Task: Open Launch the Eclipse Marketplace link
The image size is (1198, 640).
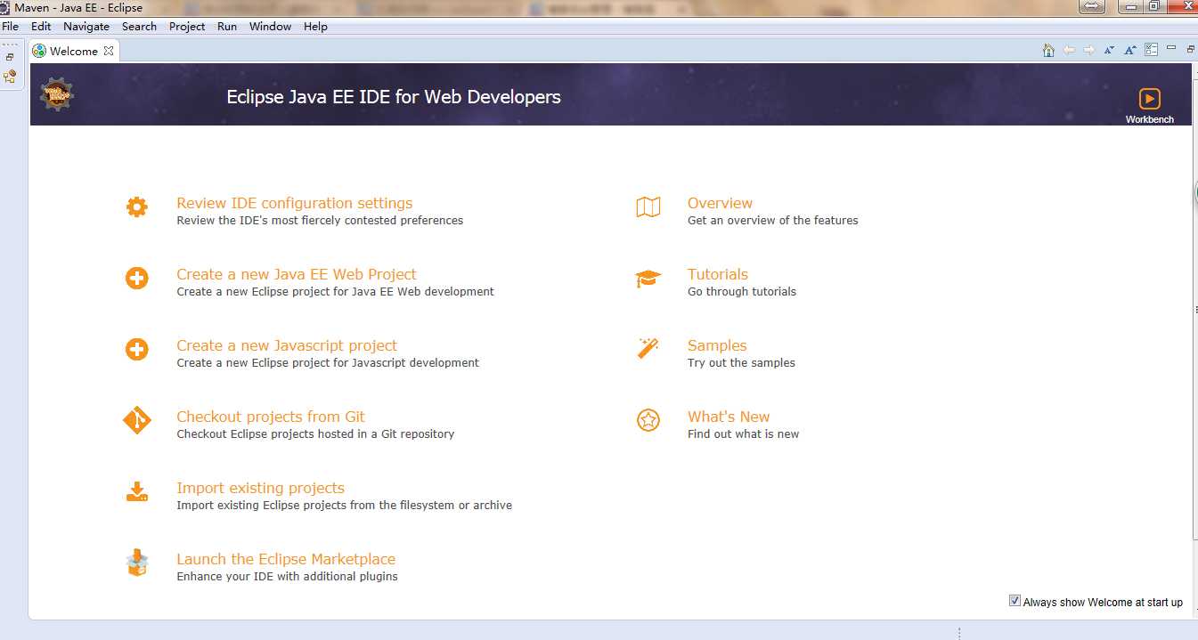Action: pyautogui.click(x=286, y=559)
